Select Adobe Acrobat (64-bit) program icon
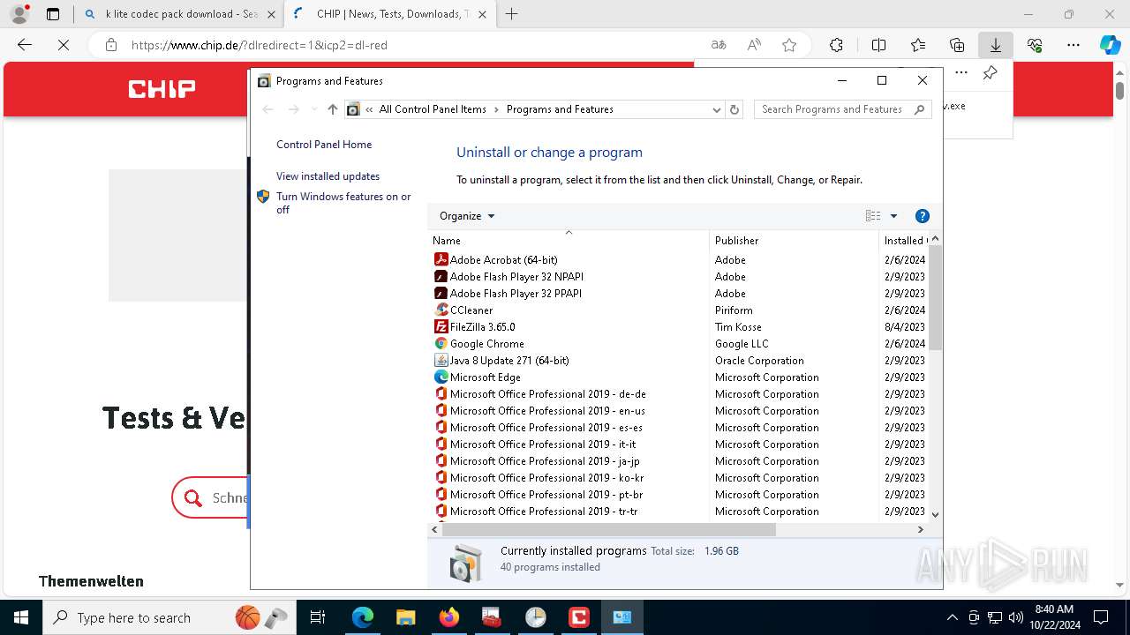 pos(441,259)
